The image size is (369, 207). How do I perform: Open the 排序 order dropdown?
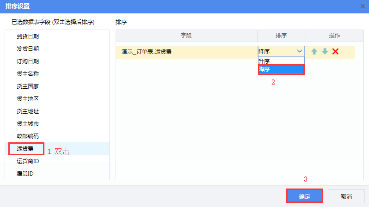click(281, 51)
